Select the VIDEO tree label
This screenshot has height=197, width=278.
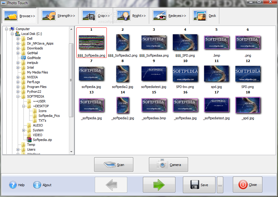37,135
